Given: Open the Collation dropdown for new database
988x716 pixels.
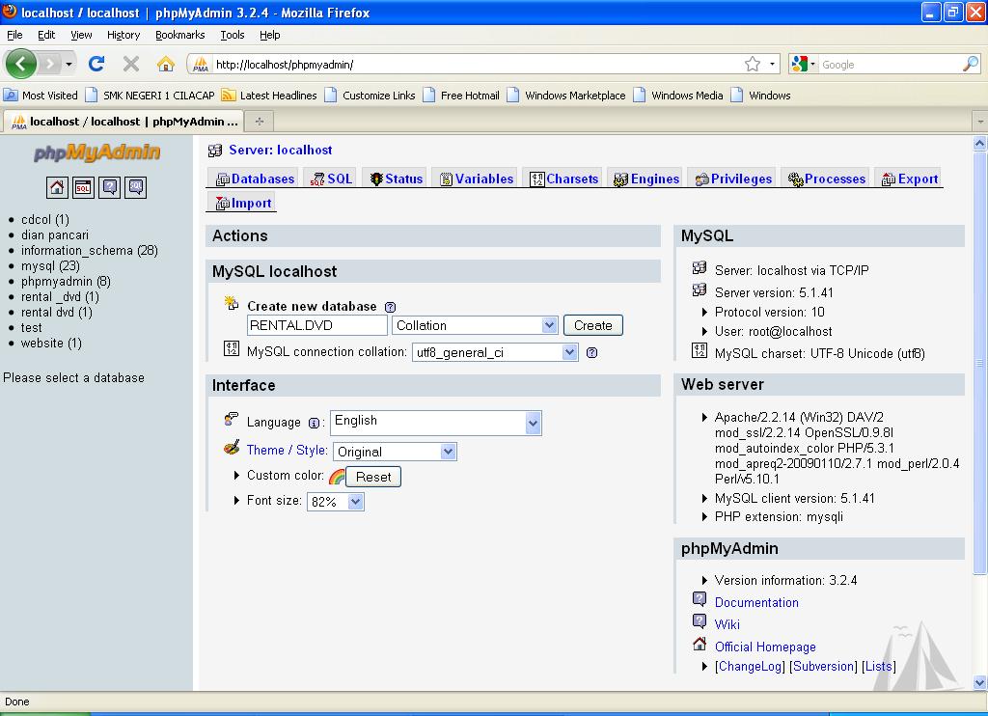Looking at the screenshot, I should tap(475, 325).
